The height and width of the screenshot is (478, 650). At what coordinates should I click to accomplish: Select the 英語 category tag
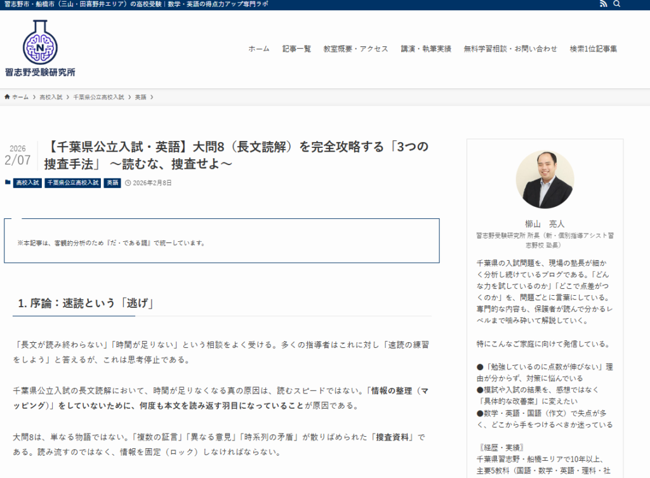[x=112, y=183]
